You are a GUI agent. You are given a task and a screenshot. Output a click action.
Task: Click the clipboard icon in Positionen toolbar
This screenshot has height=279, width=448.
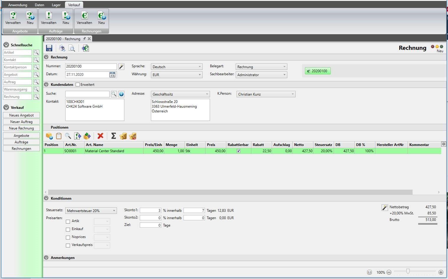point(59,136)
